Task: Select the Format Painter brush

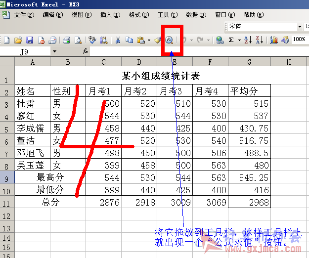Action: pos(157,40)
